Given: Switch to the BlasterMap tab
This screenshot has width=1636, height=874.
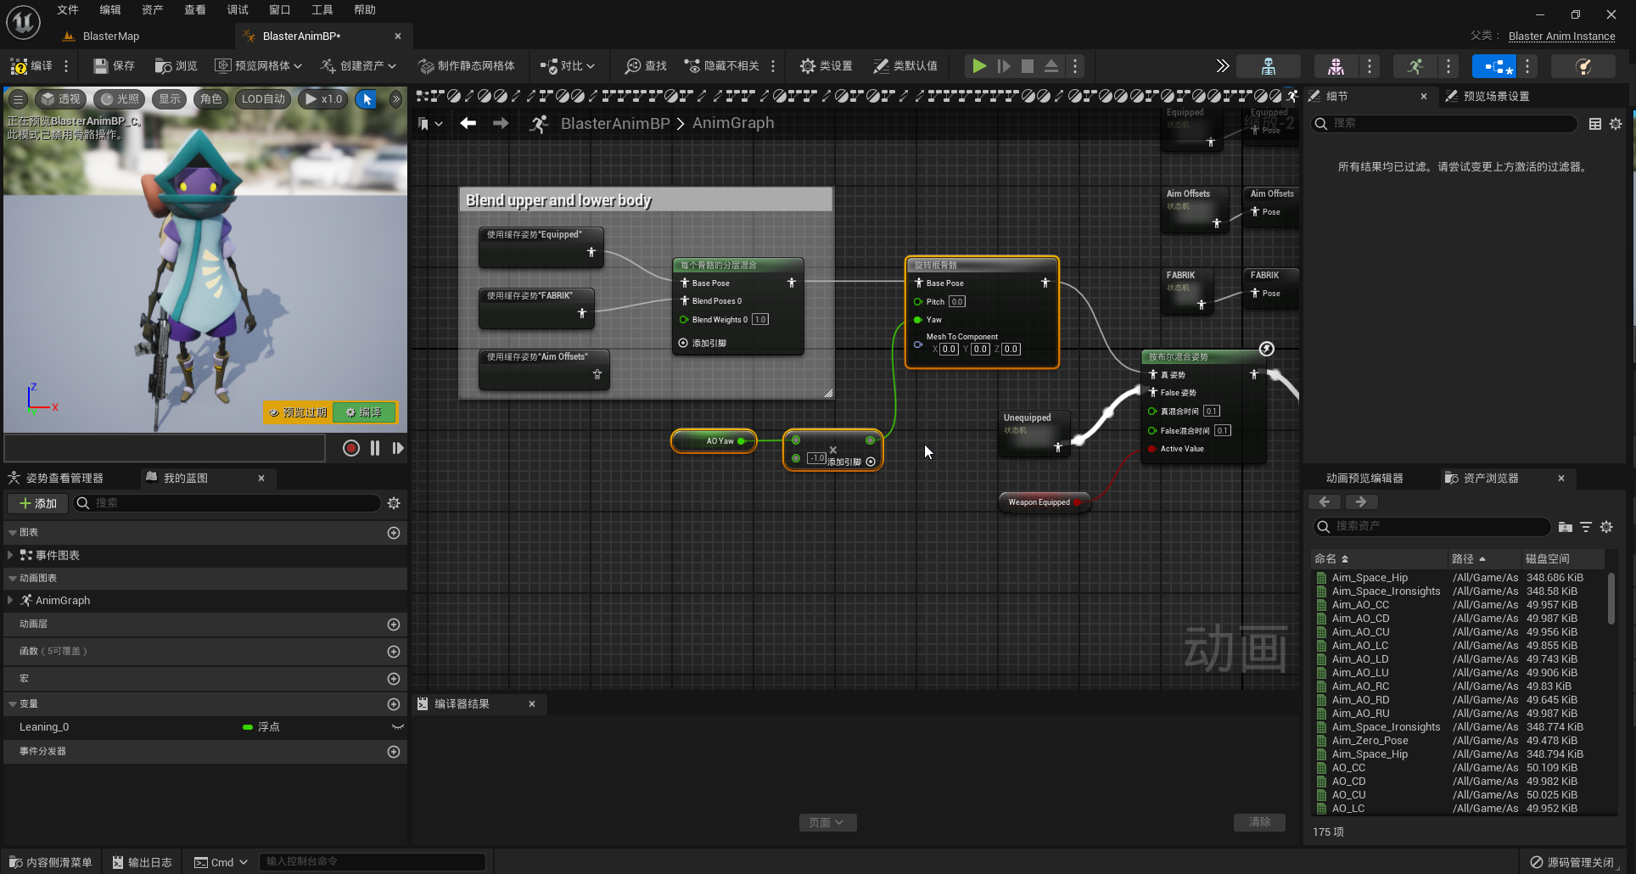Looking at the screenshot, I should coord(110,36).
